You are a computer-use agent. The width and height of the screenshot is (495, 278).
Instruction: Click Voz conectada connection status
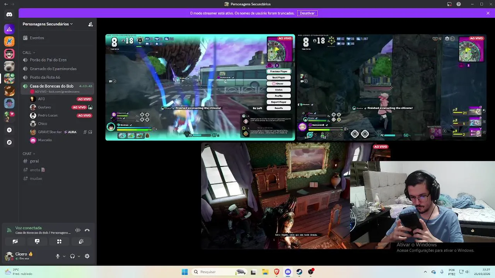(28, 228)
